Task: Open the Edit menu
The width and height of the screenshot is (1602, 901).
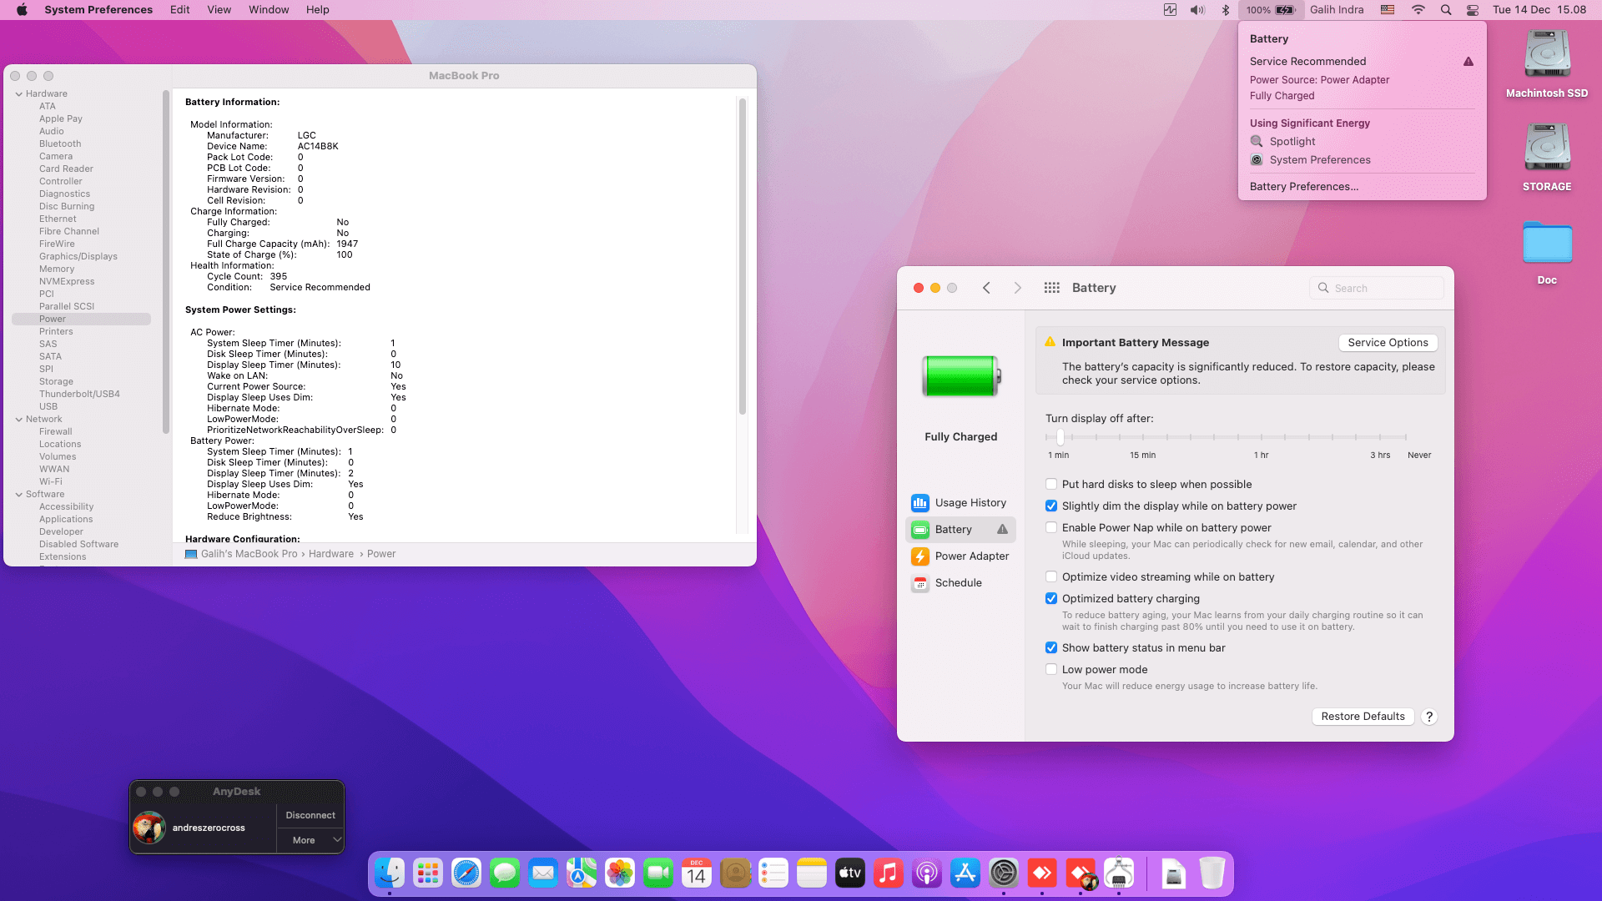Action: click(179, 10)
